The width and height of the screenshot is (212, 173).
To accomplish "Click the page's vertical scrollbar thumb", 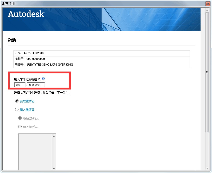I will tap(207, 72).
